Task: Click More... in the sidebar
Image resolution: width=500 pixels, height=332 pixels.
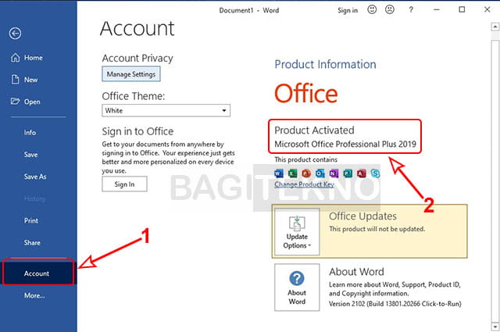Action: (x=34, y=295)
